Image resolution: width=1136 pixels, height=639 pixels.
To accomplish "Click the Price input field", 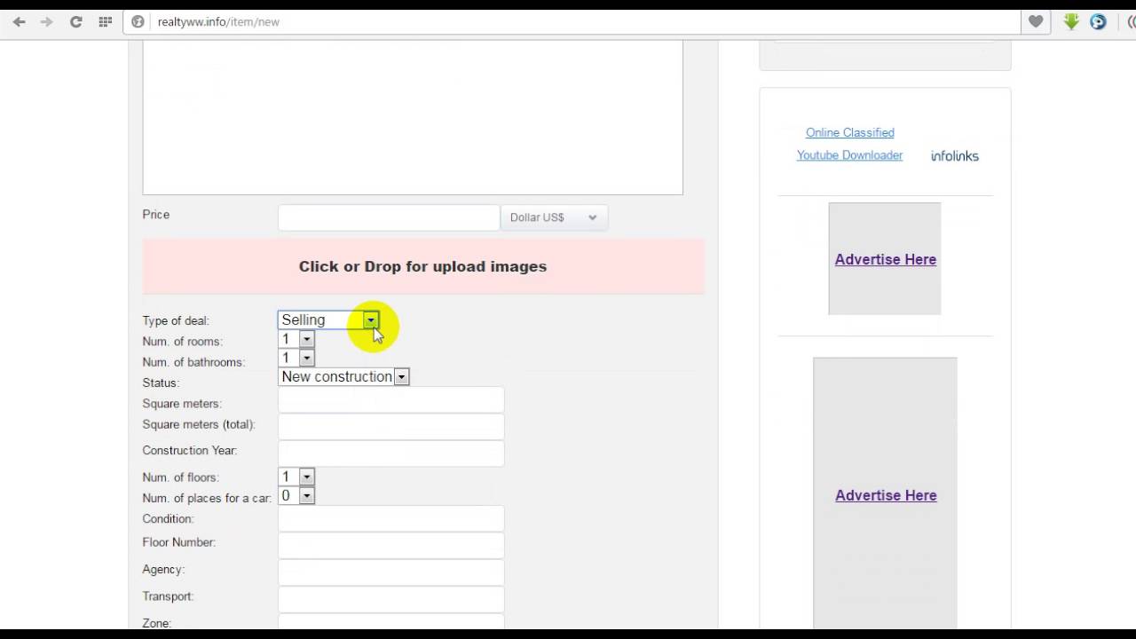I will tap(389, 217).
